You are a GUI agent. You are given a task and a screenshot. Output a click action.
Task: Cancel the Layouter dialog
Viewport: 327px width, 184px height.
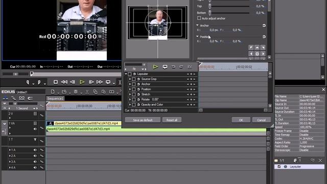coord(261,120)
